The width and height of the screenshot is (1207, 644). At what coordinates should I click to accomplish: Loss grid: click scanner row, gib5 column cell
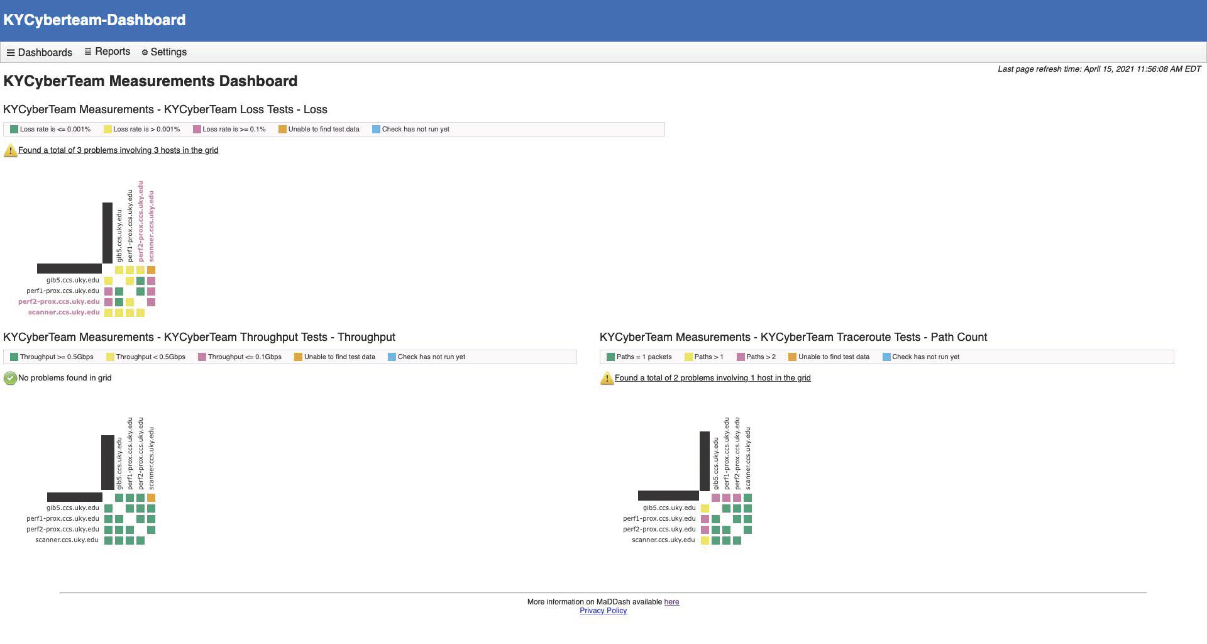pos(119,313)
